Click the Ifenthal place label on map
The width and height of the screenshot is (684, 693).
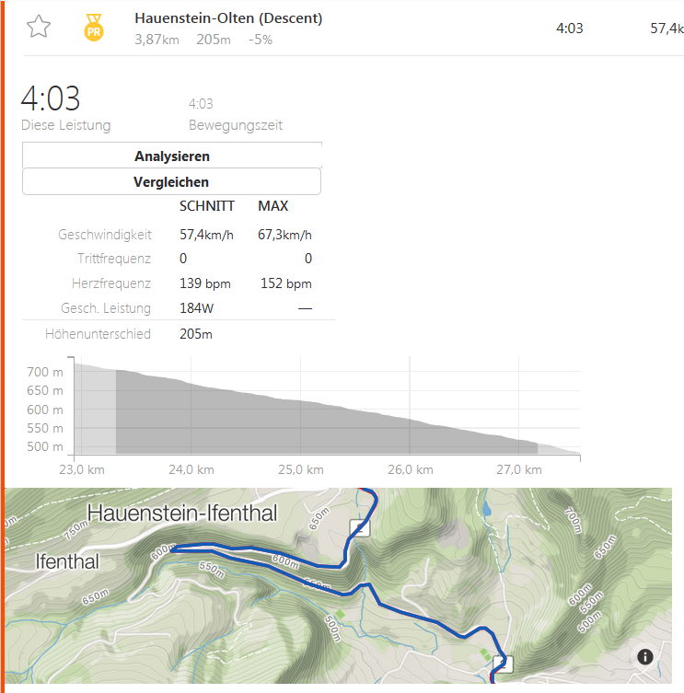pos(66,560)
